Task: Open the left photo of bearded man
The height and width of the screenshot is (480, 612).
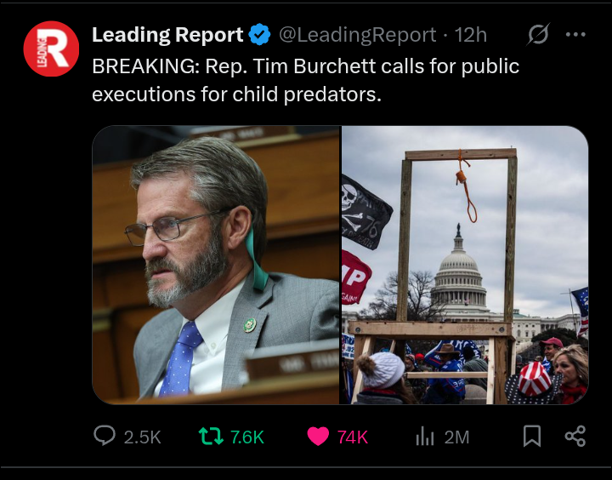Action: tap(216, 265)
